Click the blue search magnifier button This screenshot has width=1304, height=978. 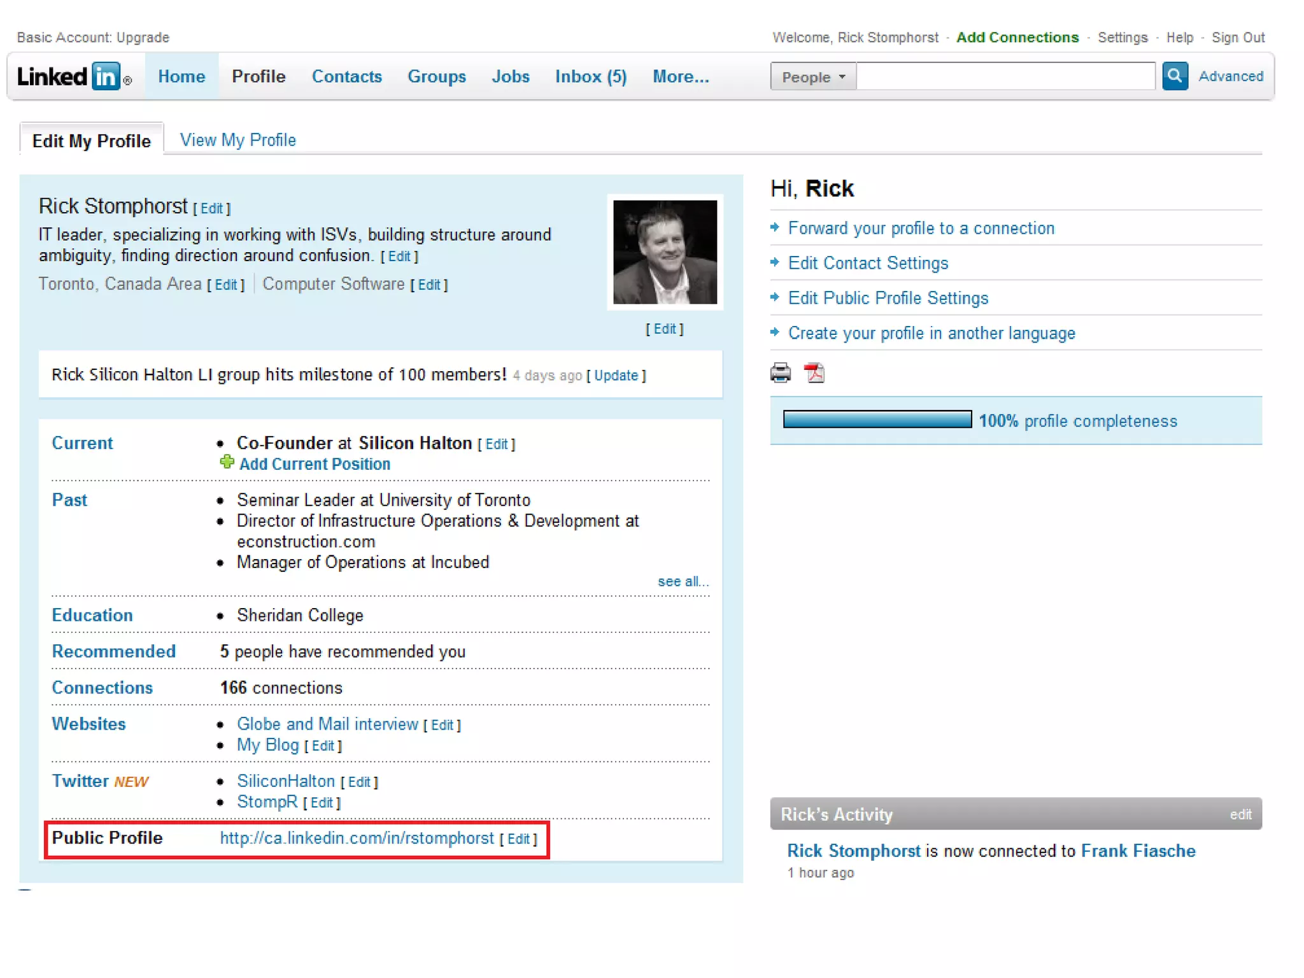(1174, 76)
